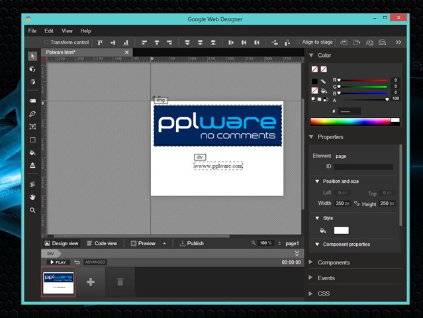Click Distribute vertical centers icon

[x=200, y=42]
